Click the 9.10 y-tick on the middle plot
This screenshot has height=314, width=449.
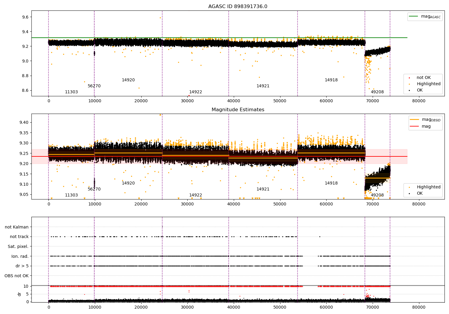point(24,184)
